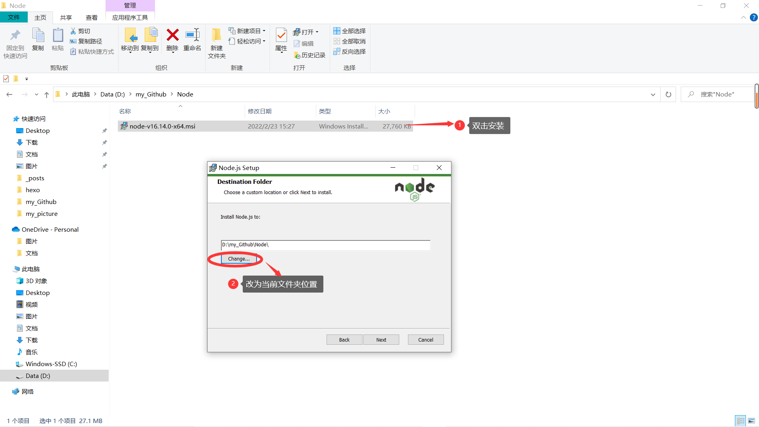Switch to details view icon in status bar
The height and width of the screenshot is (427, 759).
pyautogui.click(x=741, y=421)
